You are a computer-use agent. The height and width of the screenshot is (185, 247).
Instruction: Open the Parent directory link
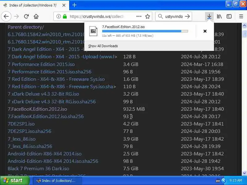tap(26, 27)
